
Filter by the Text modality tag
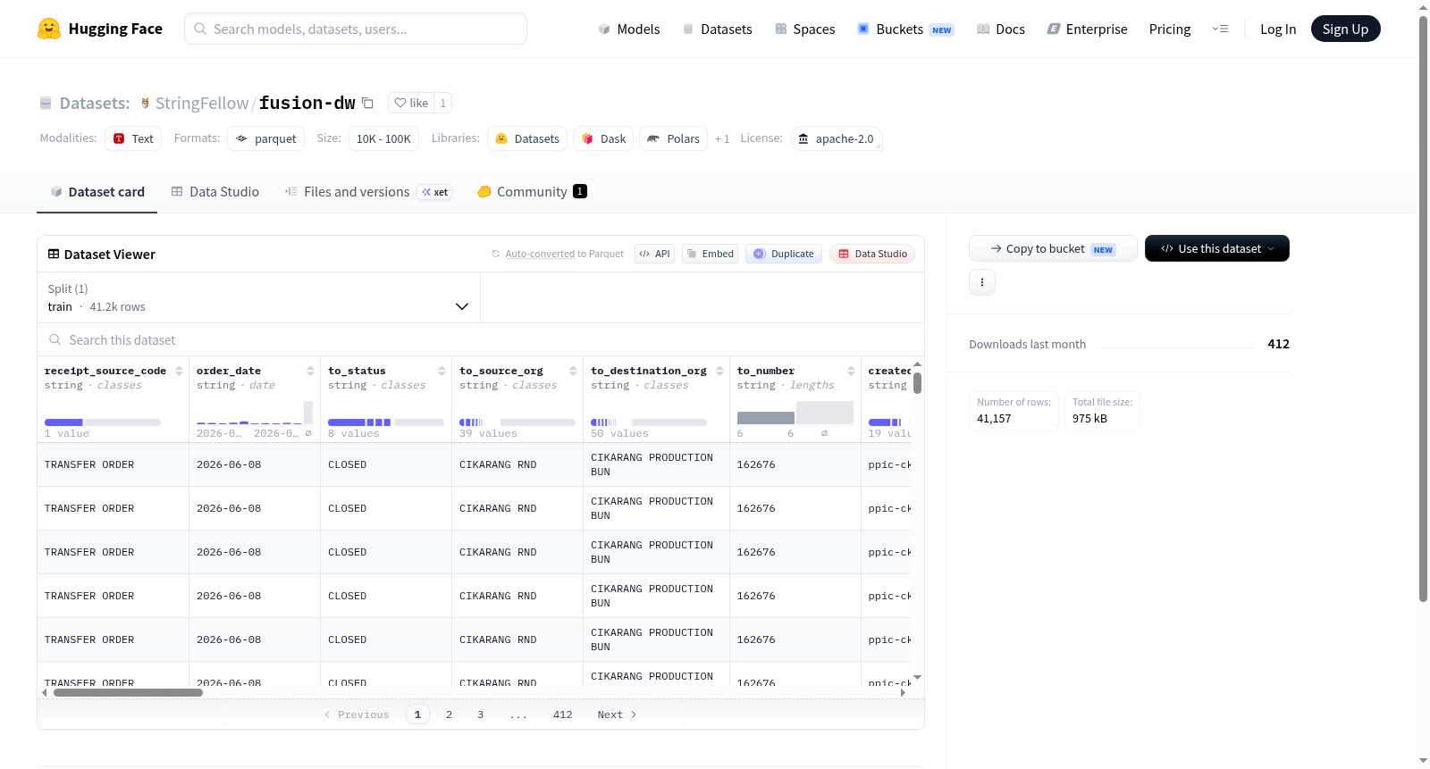[133, 138]
